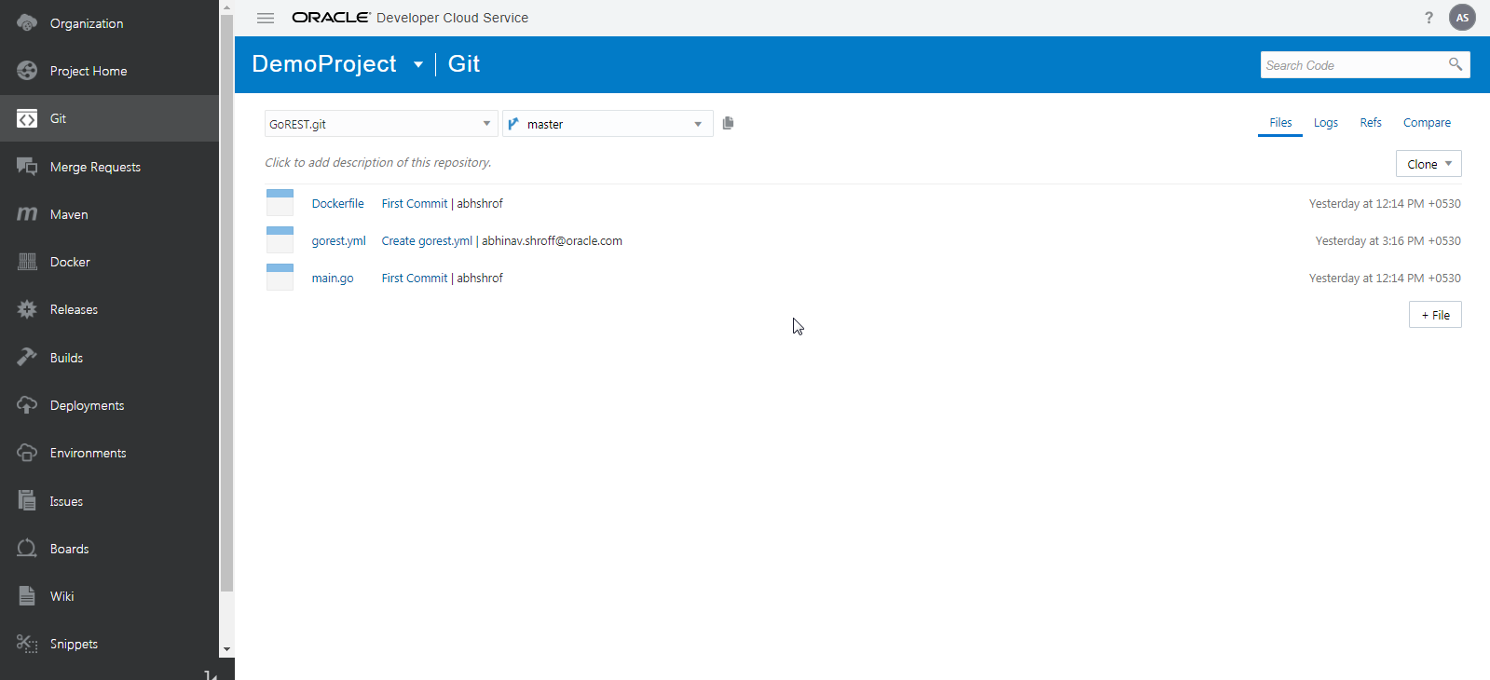Open the gorest.yml file link
This screenshot has width=1490, height=680.
pos(339,240)
